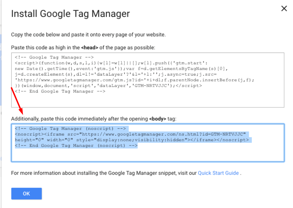This screenshot has height=208, width=293.
Task: Click the new Date().getTime() code line
Action: [121, 69]
